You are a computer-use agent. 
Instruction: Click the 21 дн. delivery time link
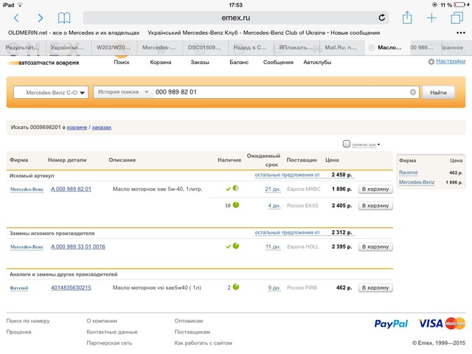tap(273, 189)
